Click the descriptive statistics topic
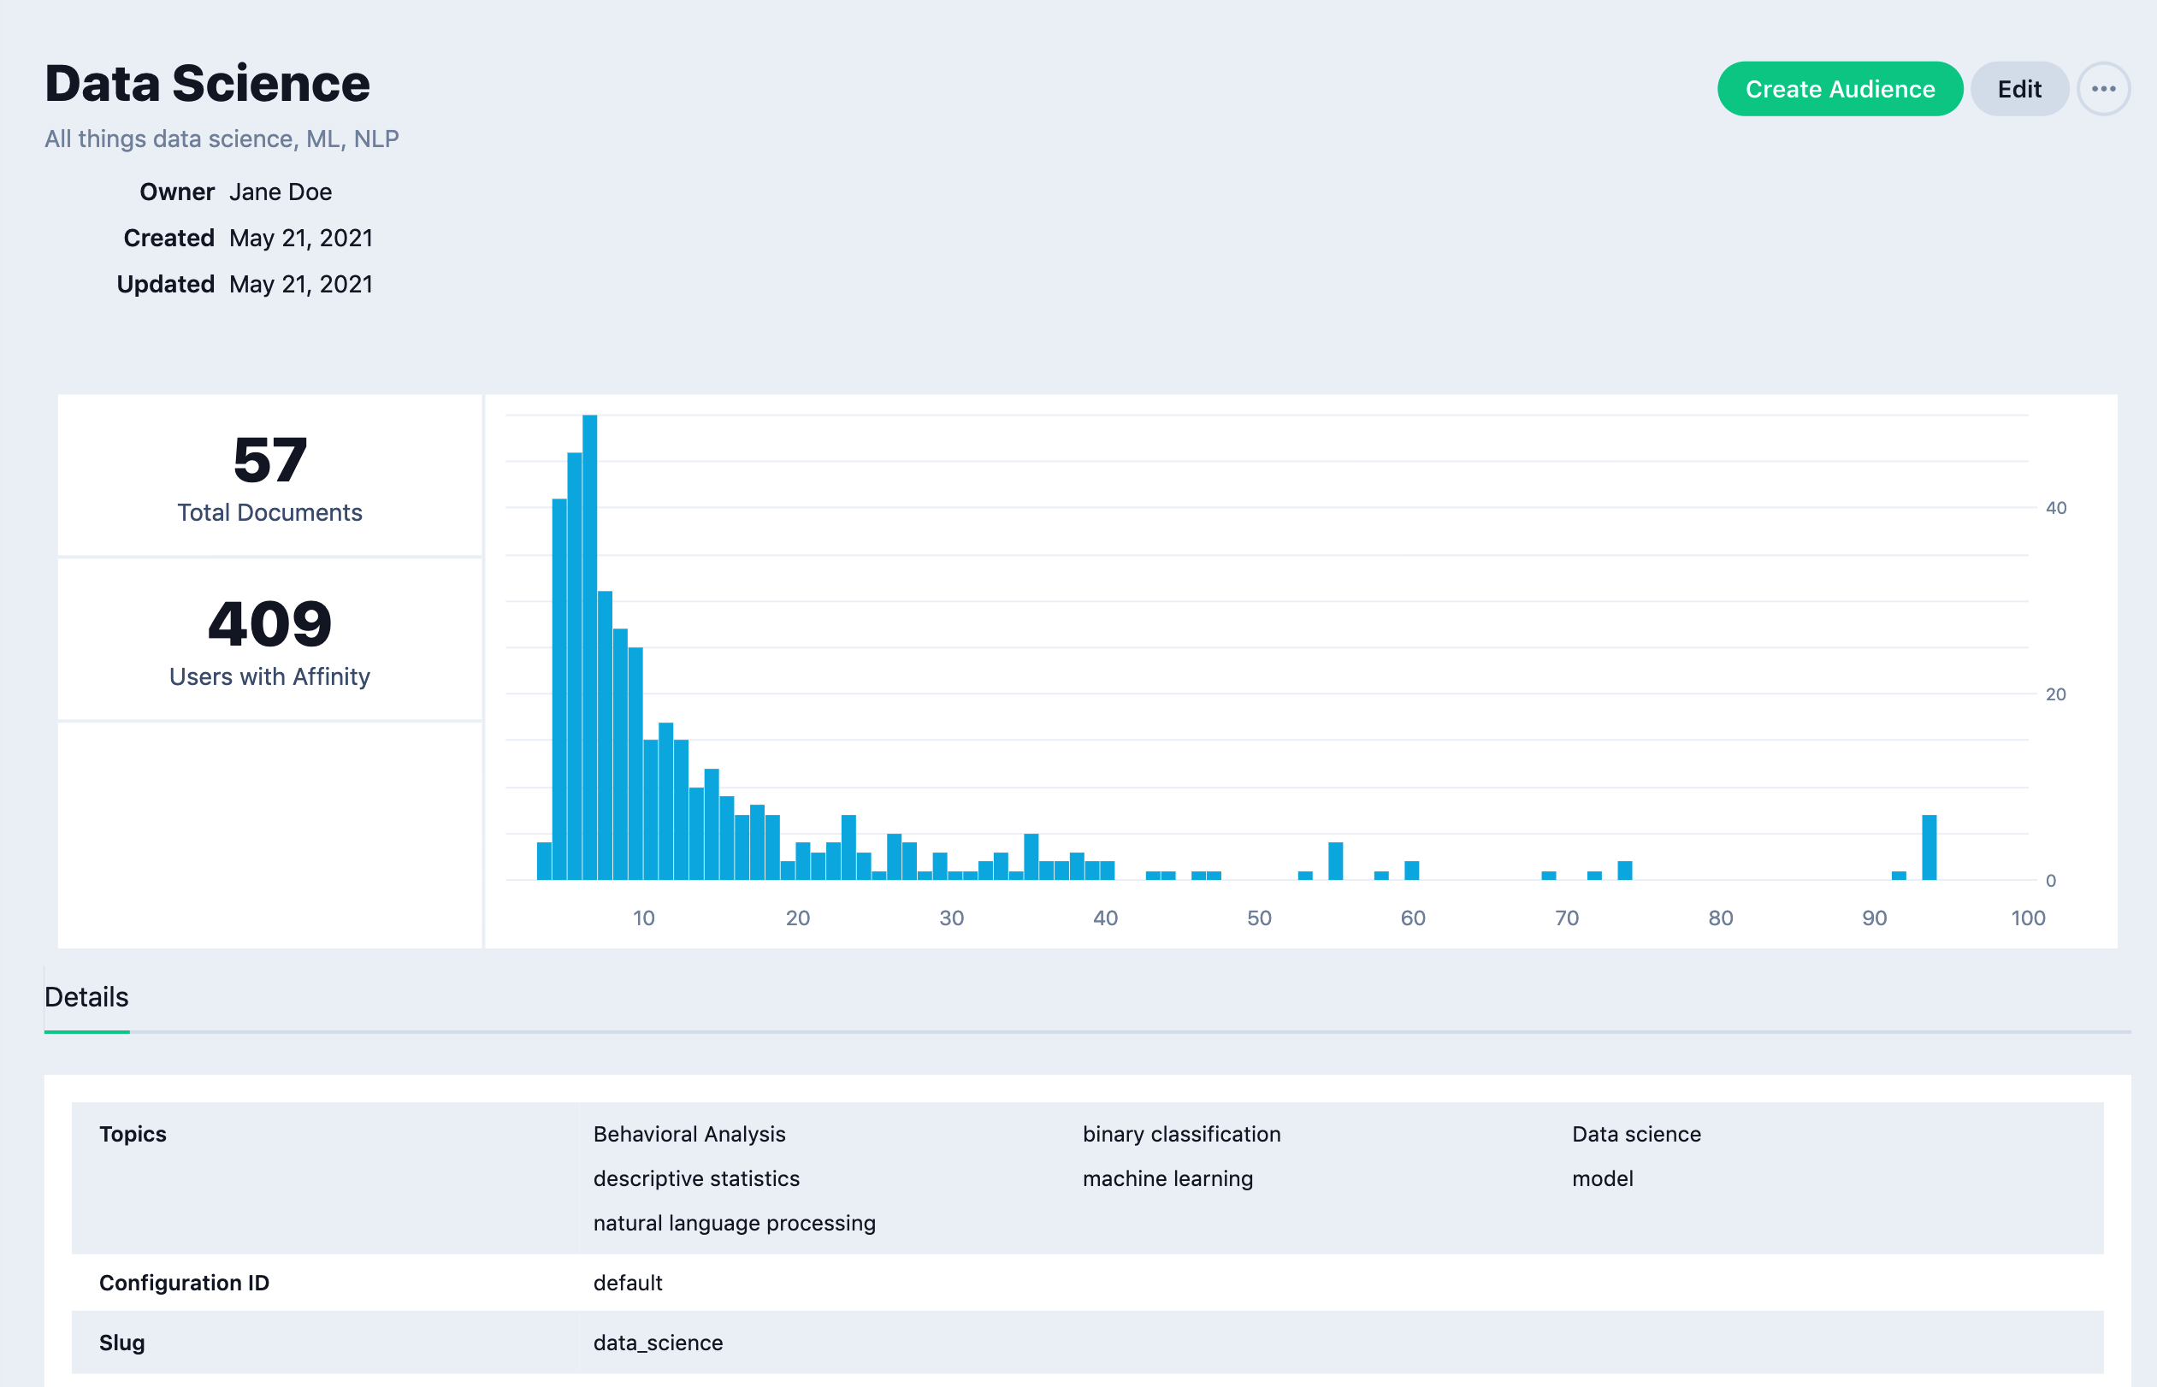Screen dimensions: 2157x1387 click(696, 1178)
